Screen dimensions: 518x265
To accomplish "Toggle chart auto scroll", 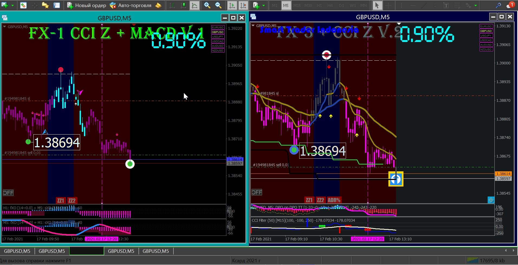I will coord(232,5).
